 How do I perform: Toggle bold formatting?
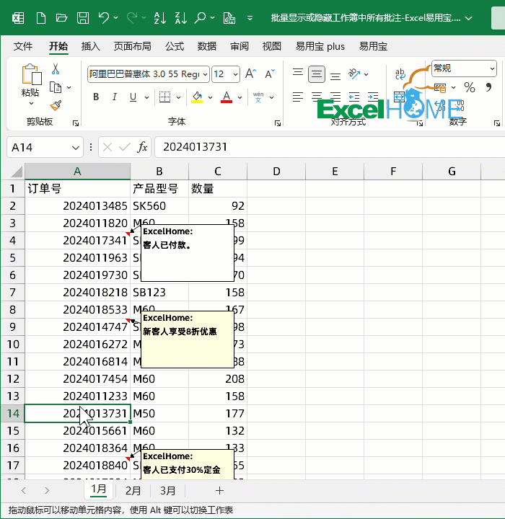(96, 97)
